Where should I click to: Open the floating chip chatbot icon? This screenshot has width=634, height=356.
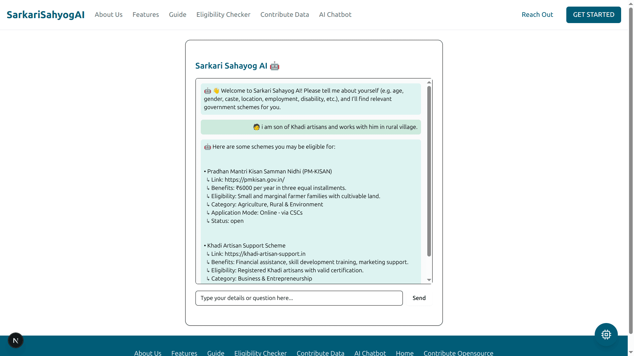click(606, 335)
